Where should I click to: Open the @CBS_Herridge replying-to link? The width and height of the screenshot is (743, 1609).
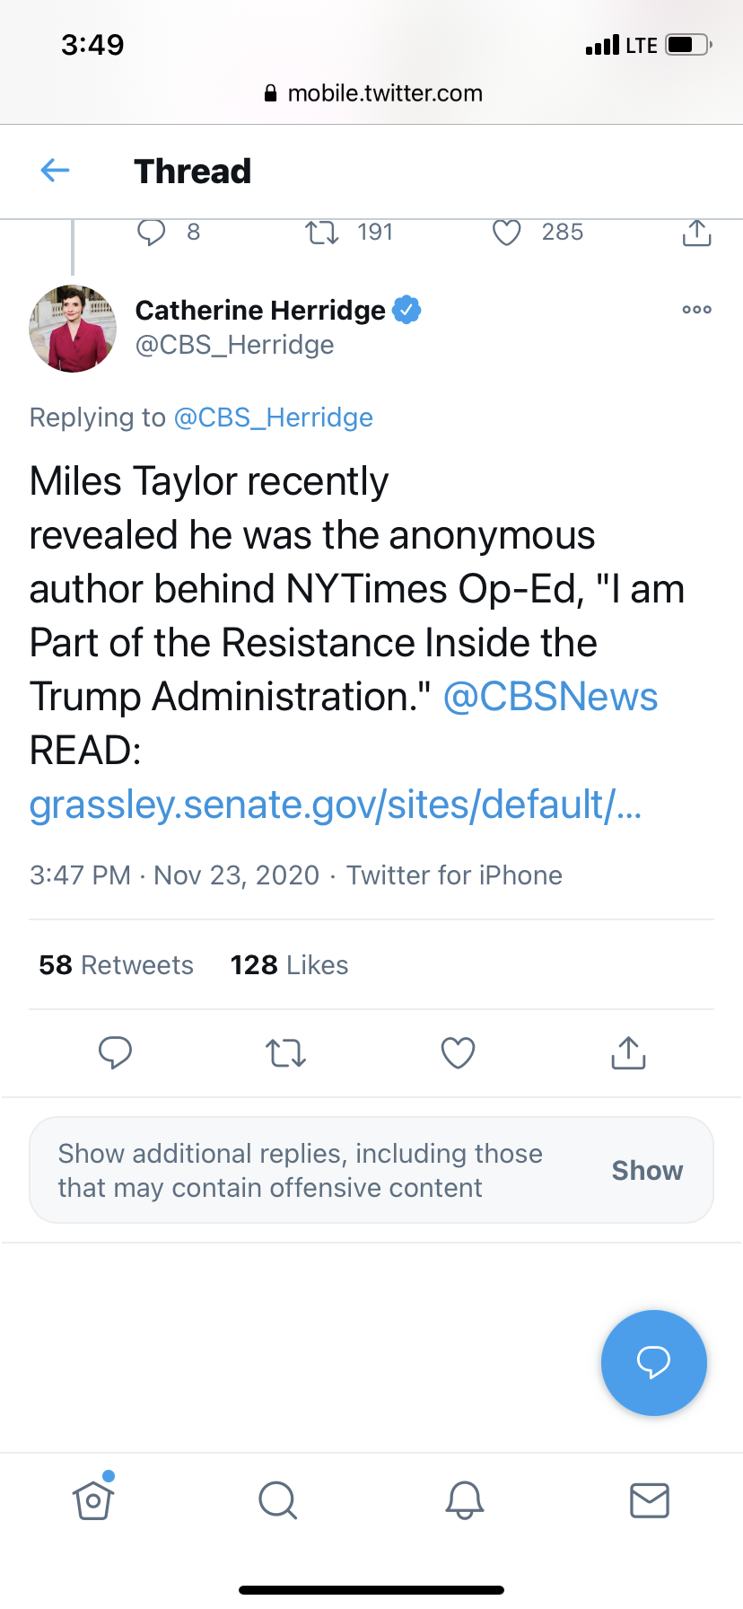(273, 418)
